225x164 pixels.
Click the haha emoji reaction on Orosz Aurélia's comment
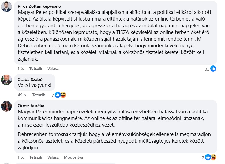pos(213,157)
